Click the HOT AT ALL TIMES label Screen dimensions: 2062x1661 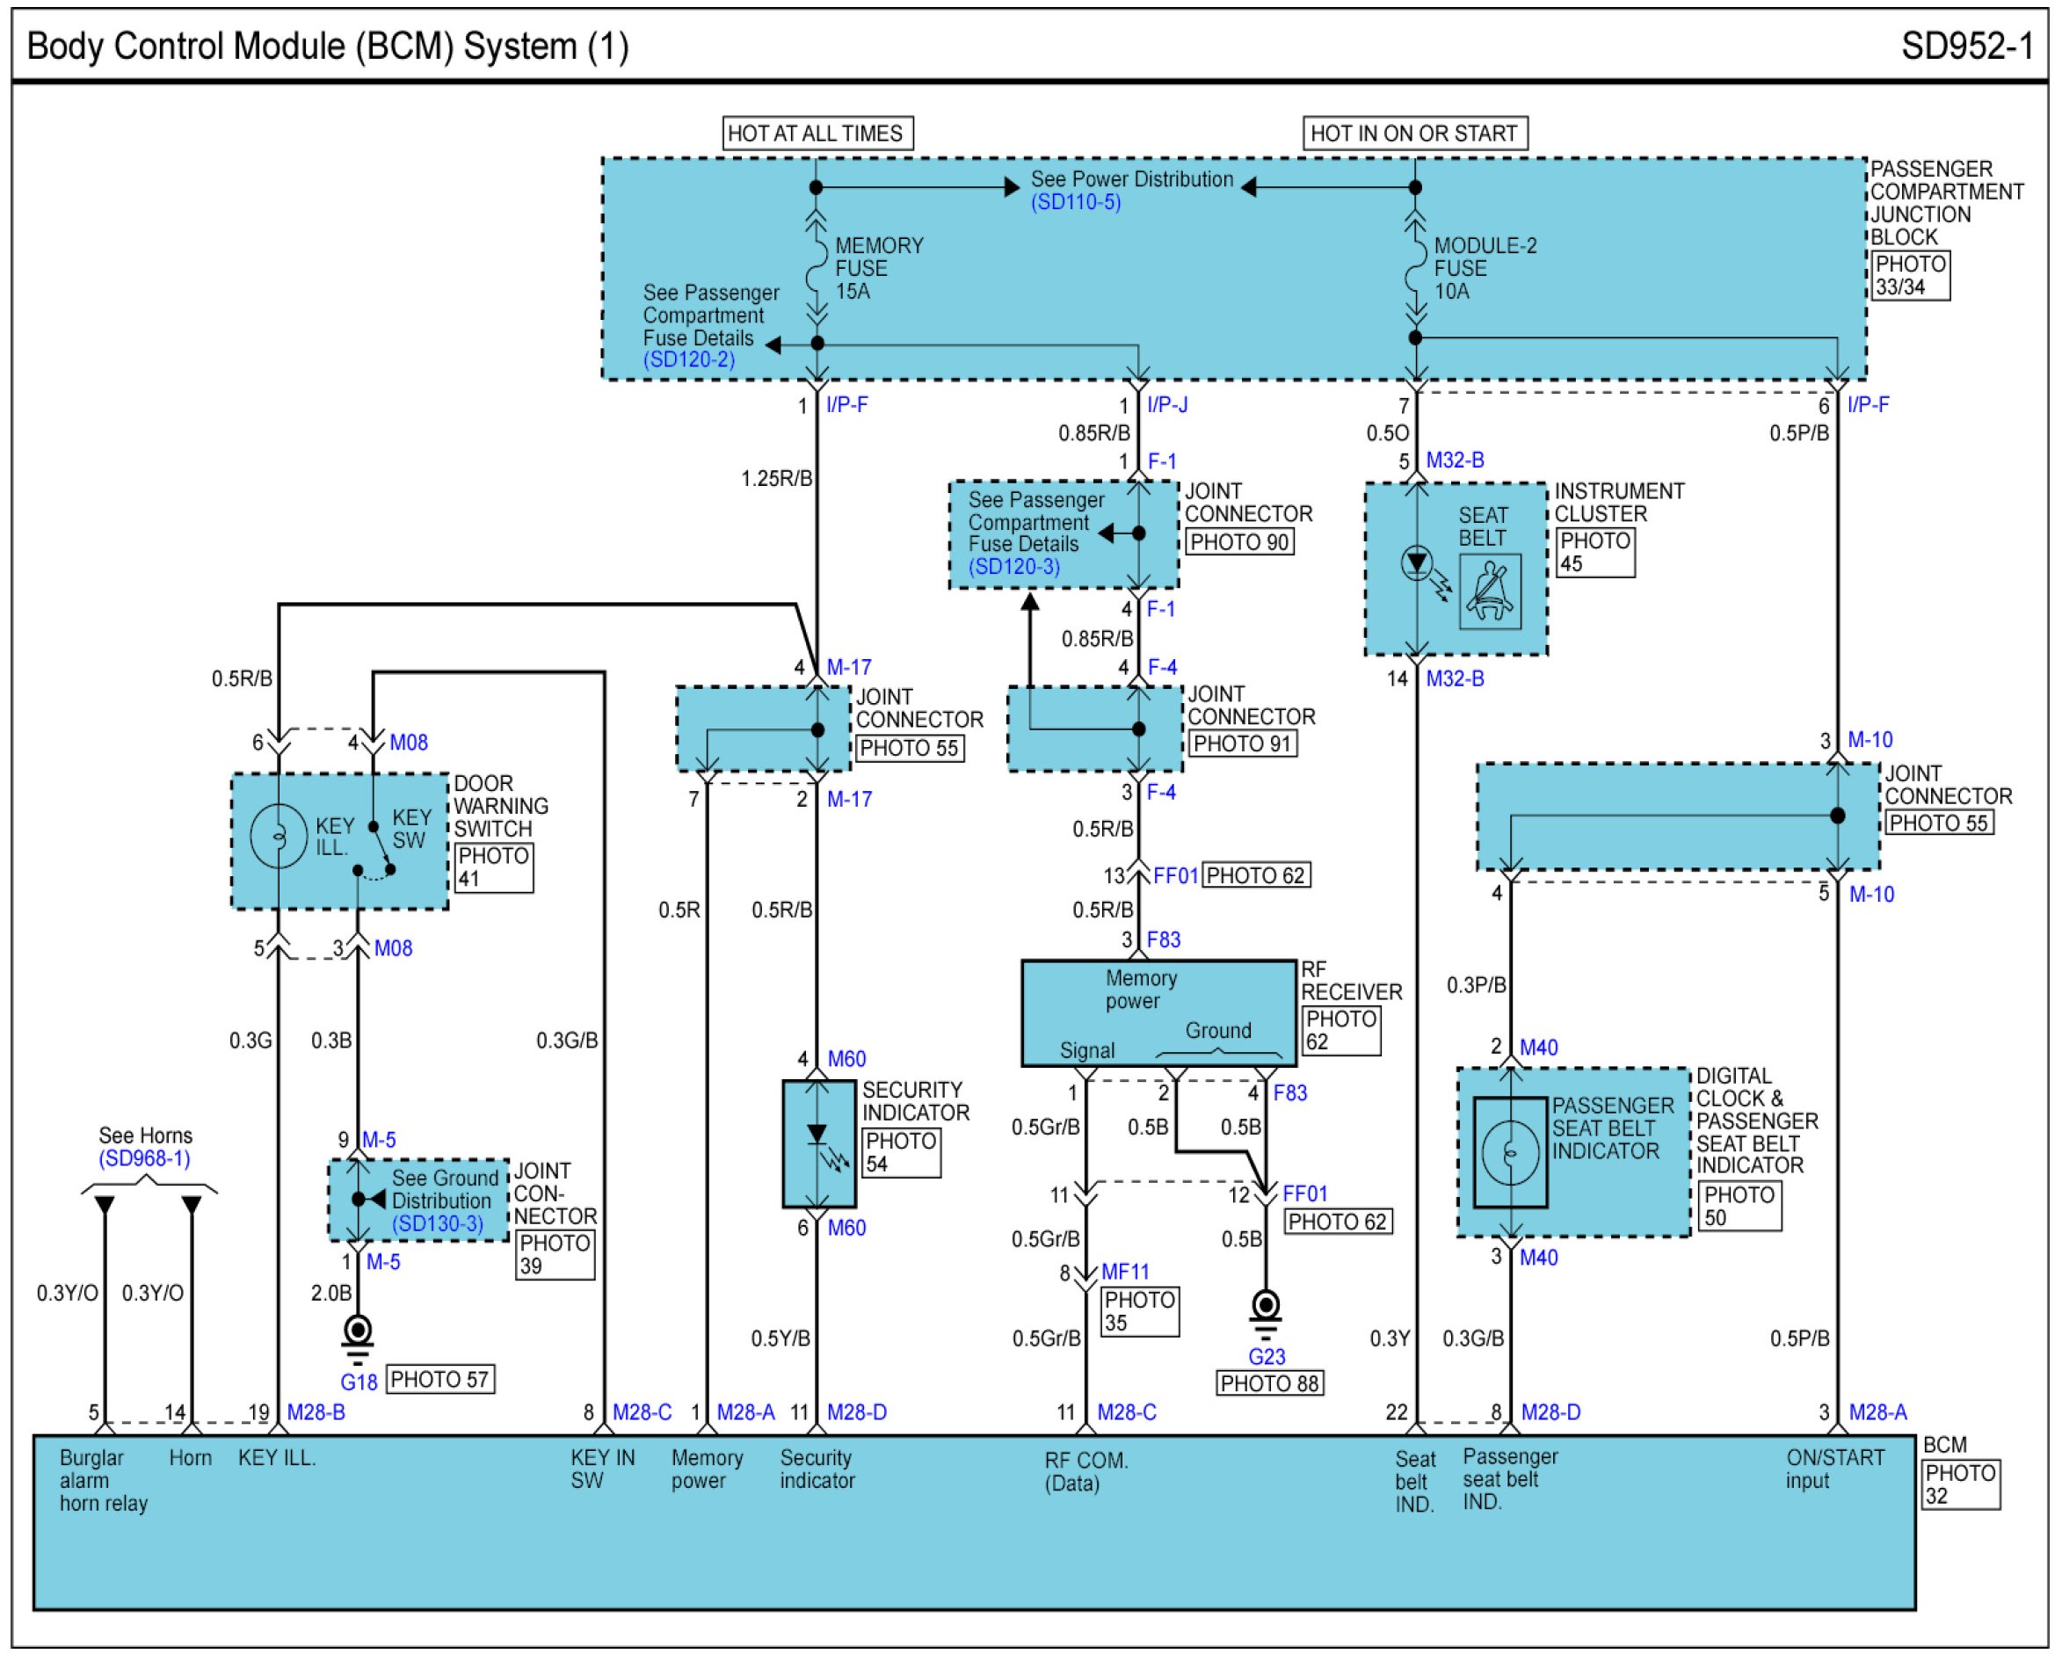(x=817, y=133)
